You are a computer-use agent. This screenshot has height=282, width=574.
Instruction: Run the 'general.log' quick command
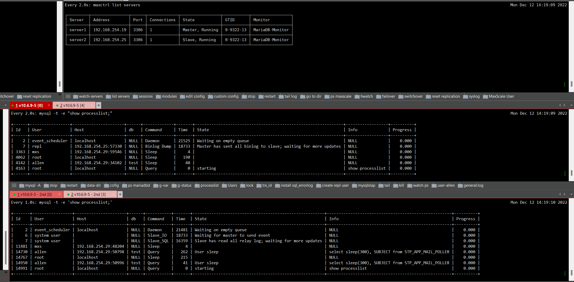(470, 185)
